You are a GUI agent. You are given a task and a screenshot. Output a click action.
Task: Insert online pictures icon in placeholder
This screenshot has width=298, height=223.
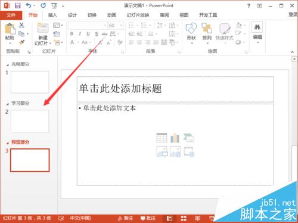coord(175,151)
